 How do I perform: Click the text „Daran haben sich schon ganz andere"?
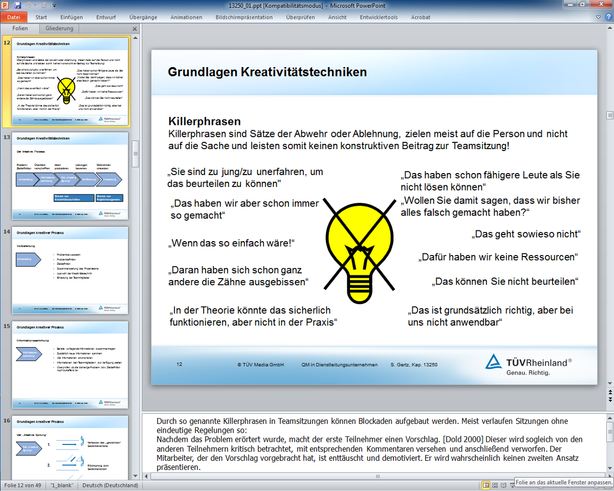(238, 276)
